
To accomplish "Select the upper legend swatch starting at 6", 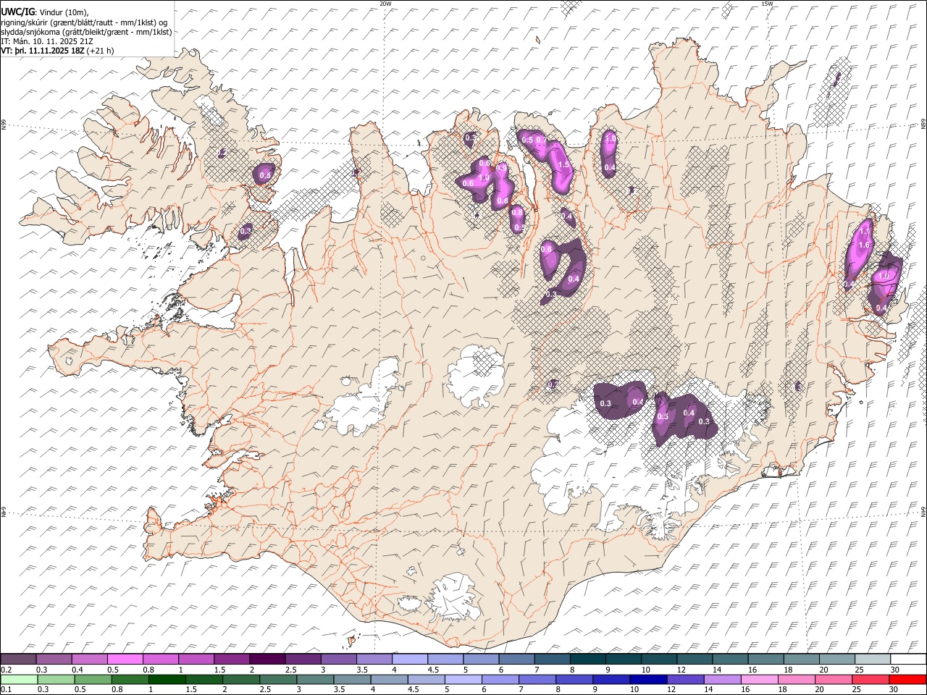I will (516, 659).
